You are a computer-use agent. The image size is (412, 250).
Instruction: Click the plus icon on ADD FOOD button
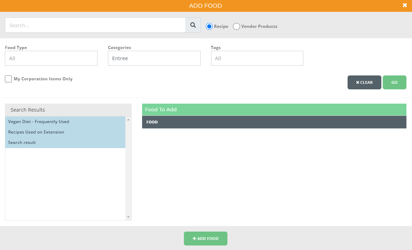(x=194, y=239)
